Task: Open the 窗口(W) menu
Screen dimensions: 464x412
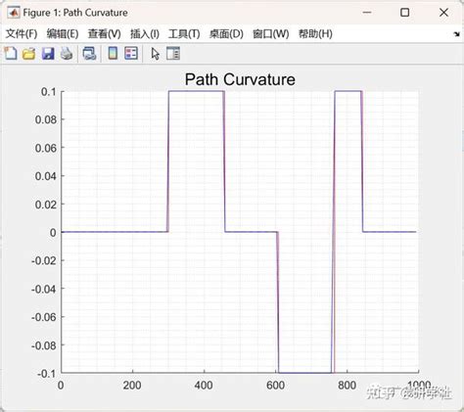Action: (271, 33)
